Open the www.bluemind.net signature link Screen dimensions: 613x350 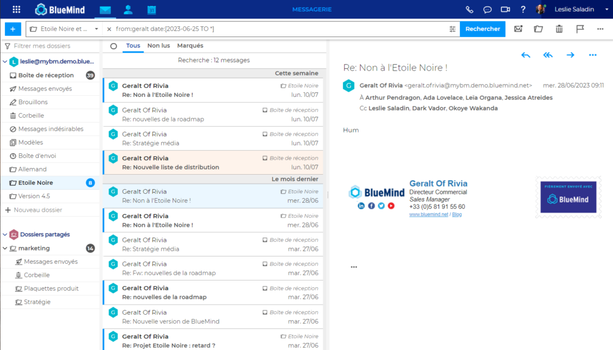tap(429, 214)
